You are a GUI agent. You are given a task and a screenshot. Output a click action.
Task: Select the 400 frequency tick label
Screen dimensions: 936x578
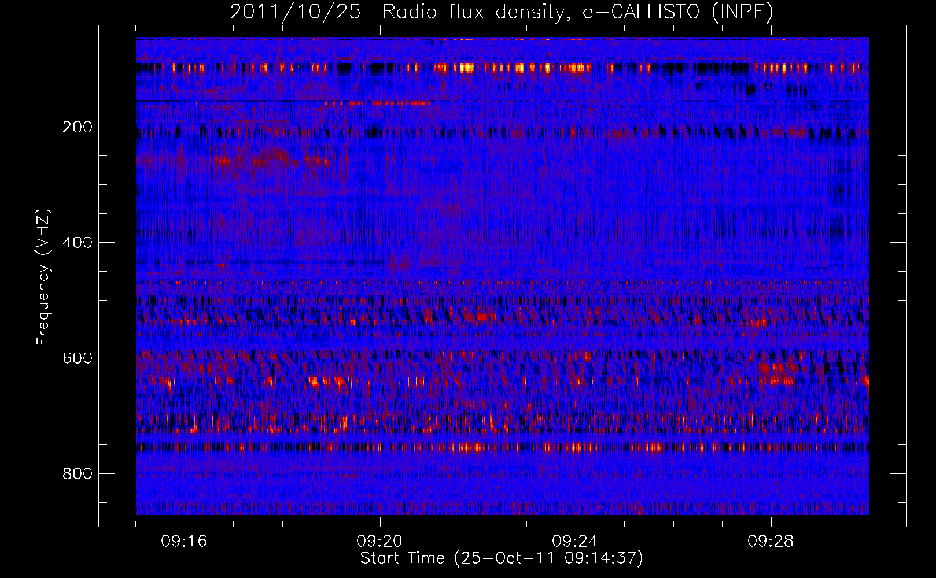77,243
